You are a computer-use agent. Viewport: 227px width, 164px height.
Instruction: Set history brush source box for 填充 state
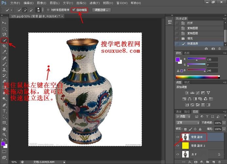177,38
